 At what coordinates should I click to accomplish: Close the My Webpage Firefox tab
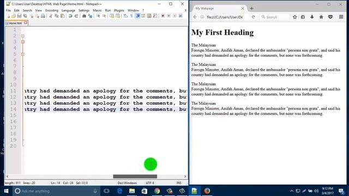click(243, 9)
